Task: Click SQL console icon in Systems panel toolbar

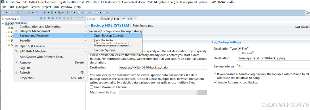Action: click(x=60, y=18)
